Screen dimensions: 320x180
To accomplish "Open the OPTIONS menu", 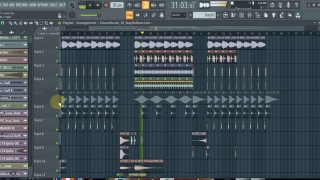I will pyautogui.click(x=42, y=4).
